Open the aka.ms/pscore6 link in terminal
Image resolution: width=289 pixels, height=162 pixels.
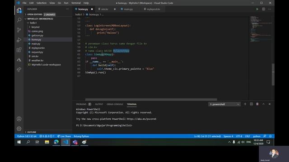tap(141, 119)
